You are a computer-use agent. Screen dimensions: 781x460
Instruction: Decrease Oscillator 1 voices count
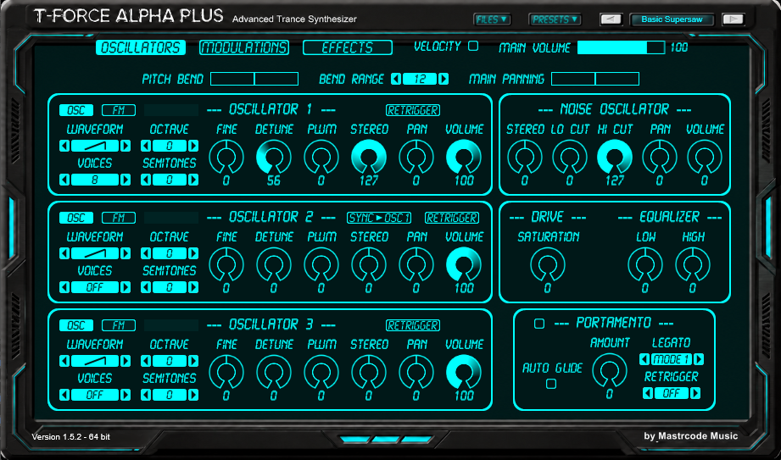[x=64, y=180]
